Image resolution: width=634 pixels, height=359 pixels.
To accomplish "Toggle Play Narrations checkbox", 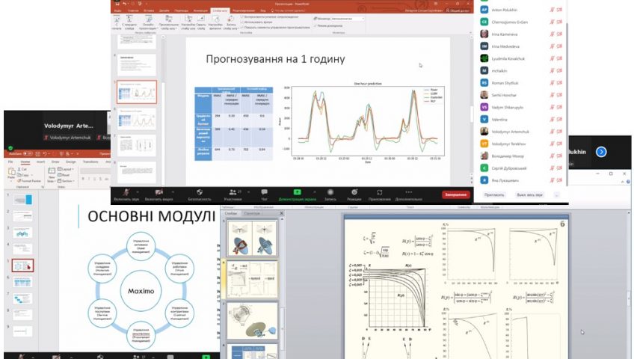I will click(x=242, y=17).
